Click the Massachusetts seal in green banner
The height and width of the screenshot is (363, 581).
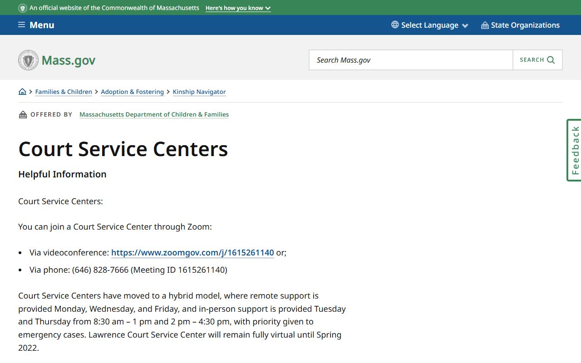click(23, 8)
